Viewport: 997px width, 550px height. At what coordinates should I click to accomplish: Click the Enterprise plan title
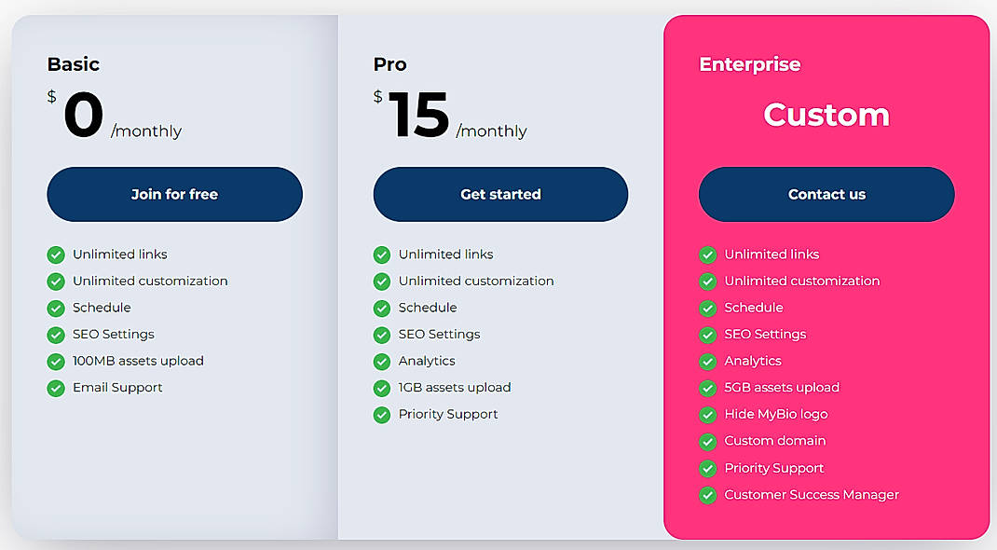[750, 64]
